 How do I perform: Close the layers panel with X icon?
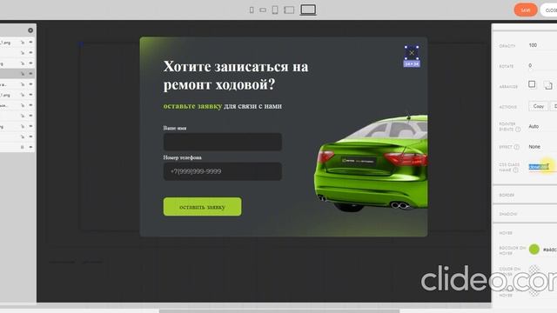point(30,30)
